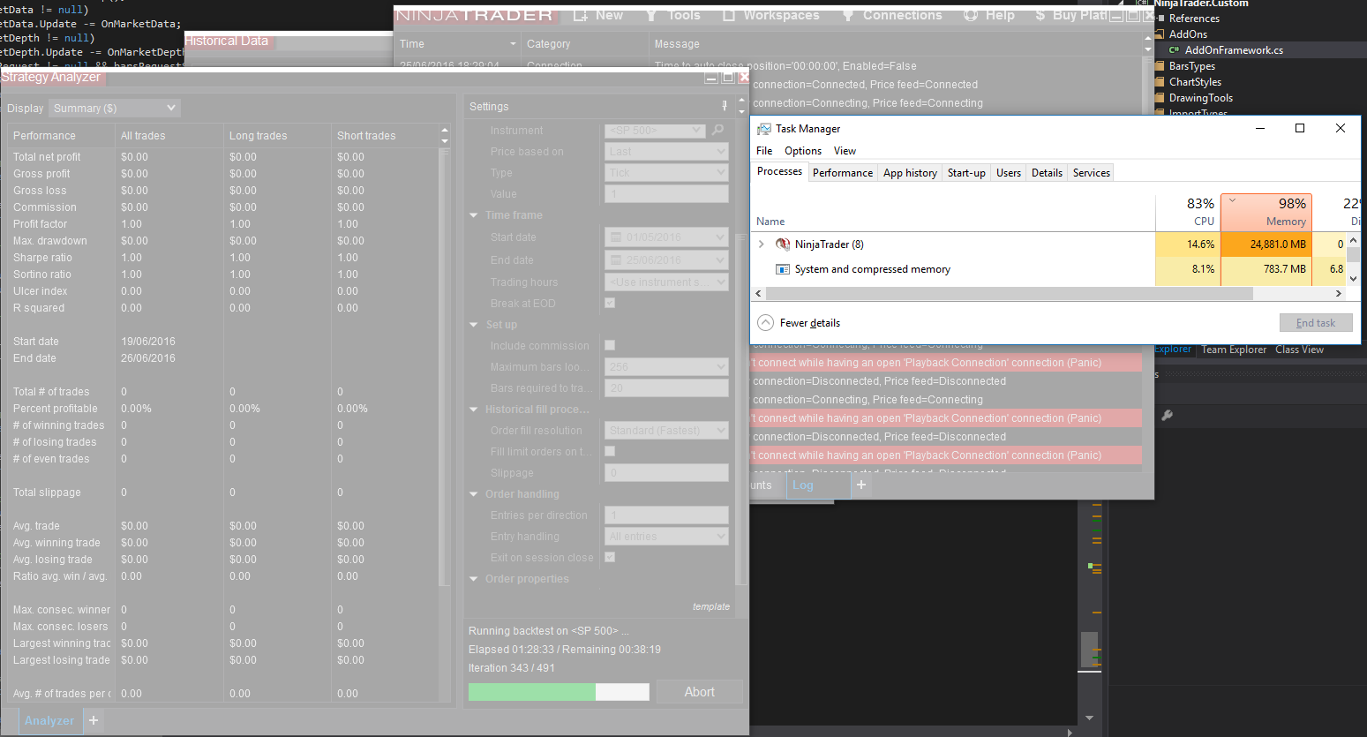This screenshot has width=1367, height=737.
Task: Click the Slippage input field
Action: pos(666,473)
